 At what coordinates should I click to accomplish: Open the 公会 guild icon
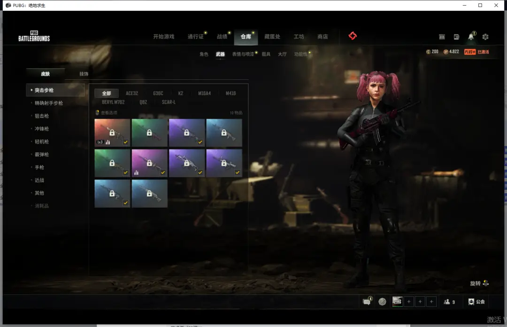coord(471,302)
